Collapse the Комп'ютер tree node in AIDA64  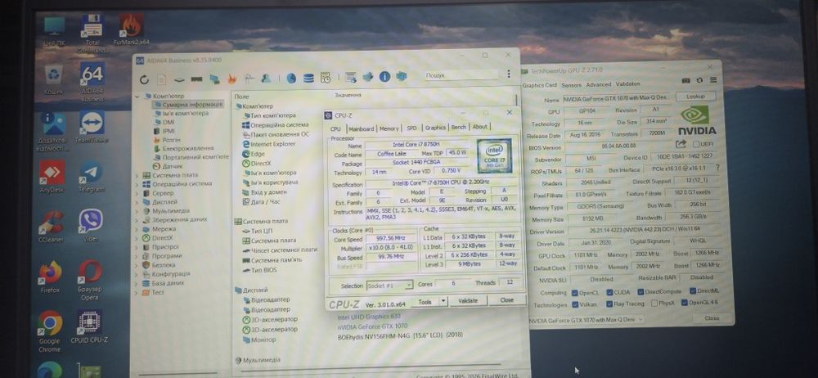139,96
